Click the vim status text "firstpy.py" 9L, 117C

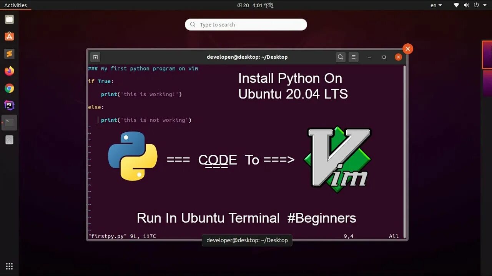click(122, 236)
